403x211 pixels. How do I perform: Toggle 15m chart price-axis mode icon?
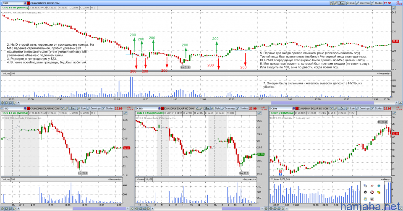pos(259,113)
